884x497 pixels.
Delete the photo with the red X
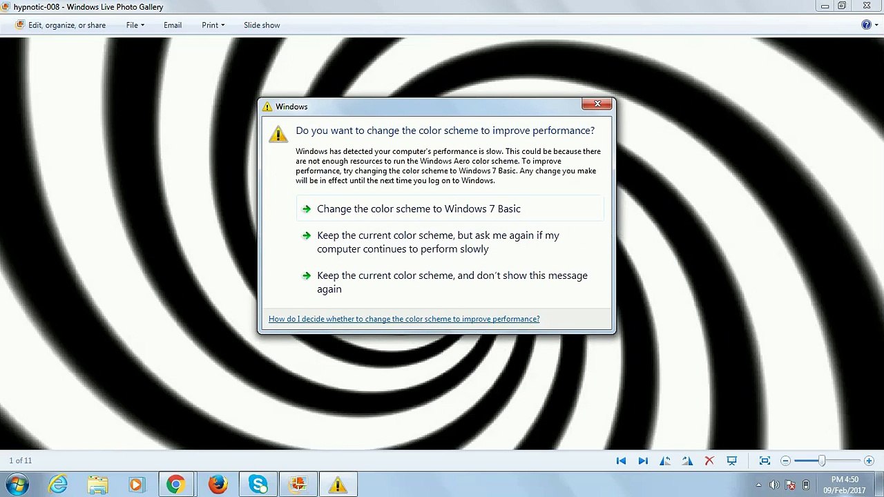coord(709,460)
